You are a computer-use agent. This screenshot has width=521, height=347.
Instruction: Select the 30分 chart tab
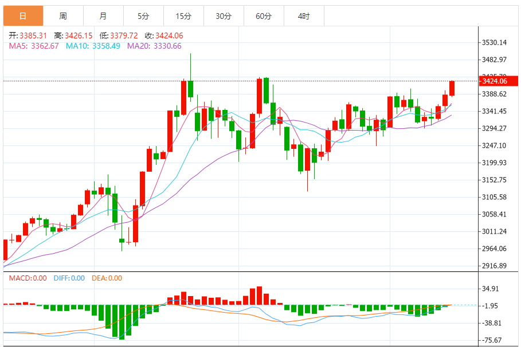click(224, 16)
